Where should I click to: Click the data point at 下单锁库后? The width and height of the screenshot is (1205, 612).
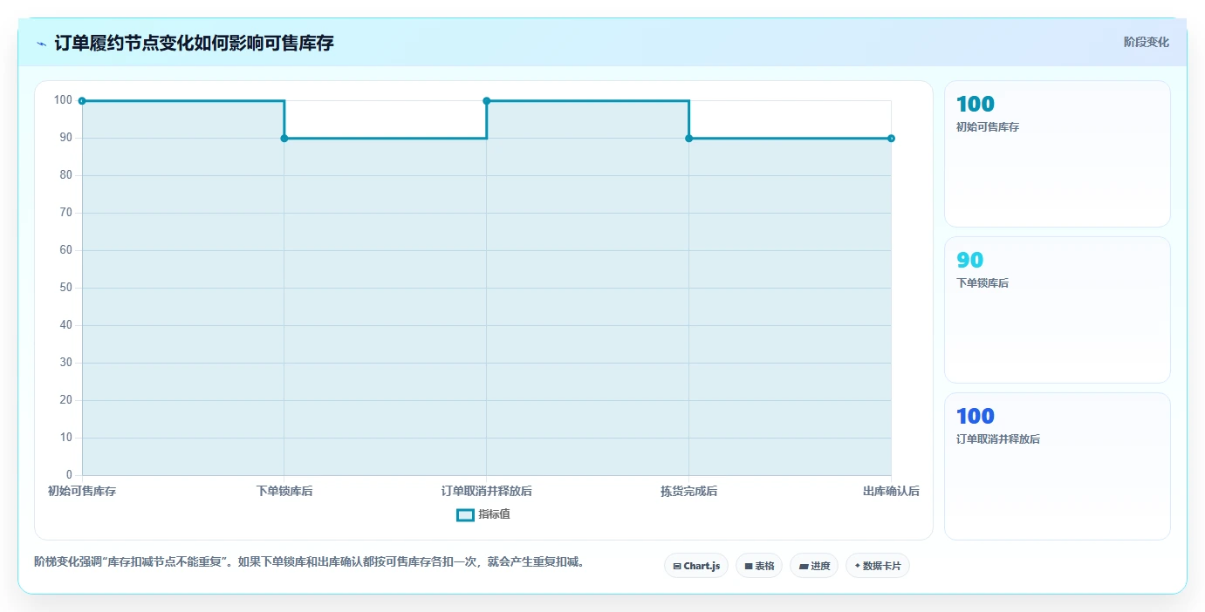tap(284, 139)
